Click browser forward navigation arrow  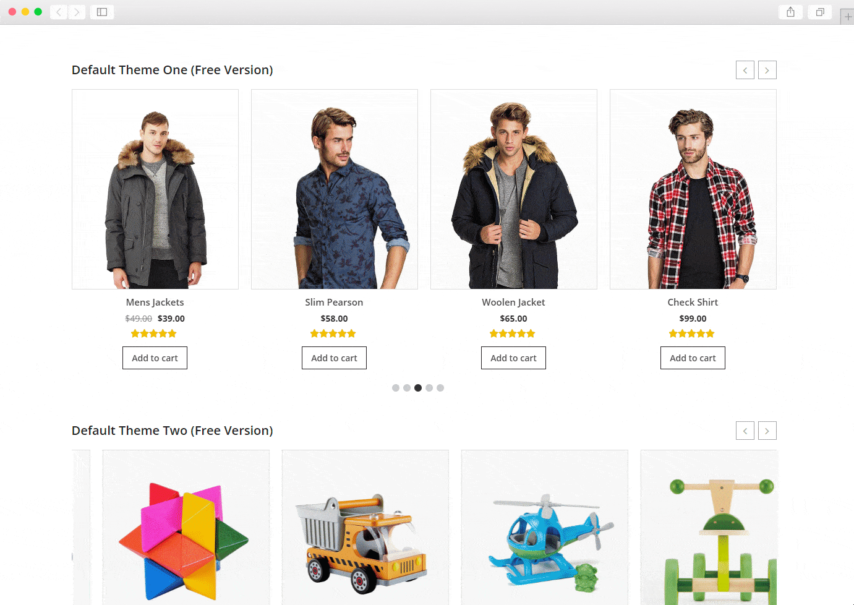click(x=77, y=12)
